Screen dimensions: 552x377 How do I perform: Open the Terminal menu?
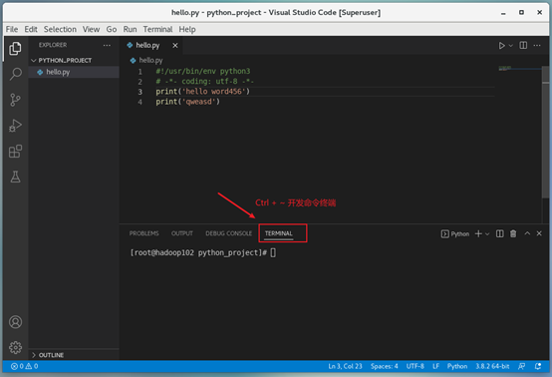[157, 29]
